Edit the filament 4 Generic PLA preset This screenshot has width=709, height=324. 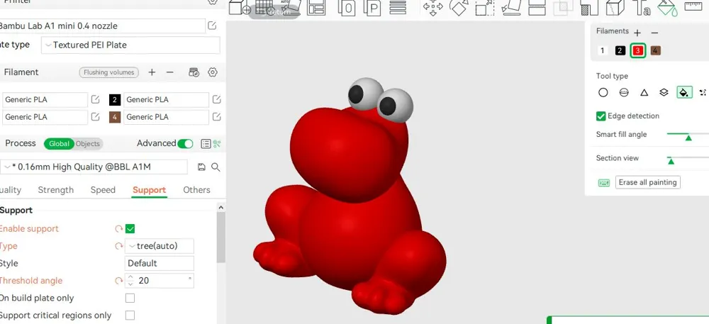click(x=216, y=116)
